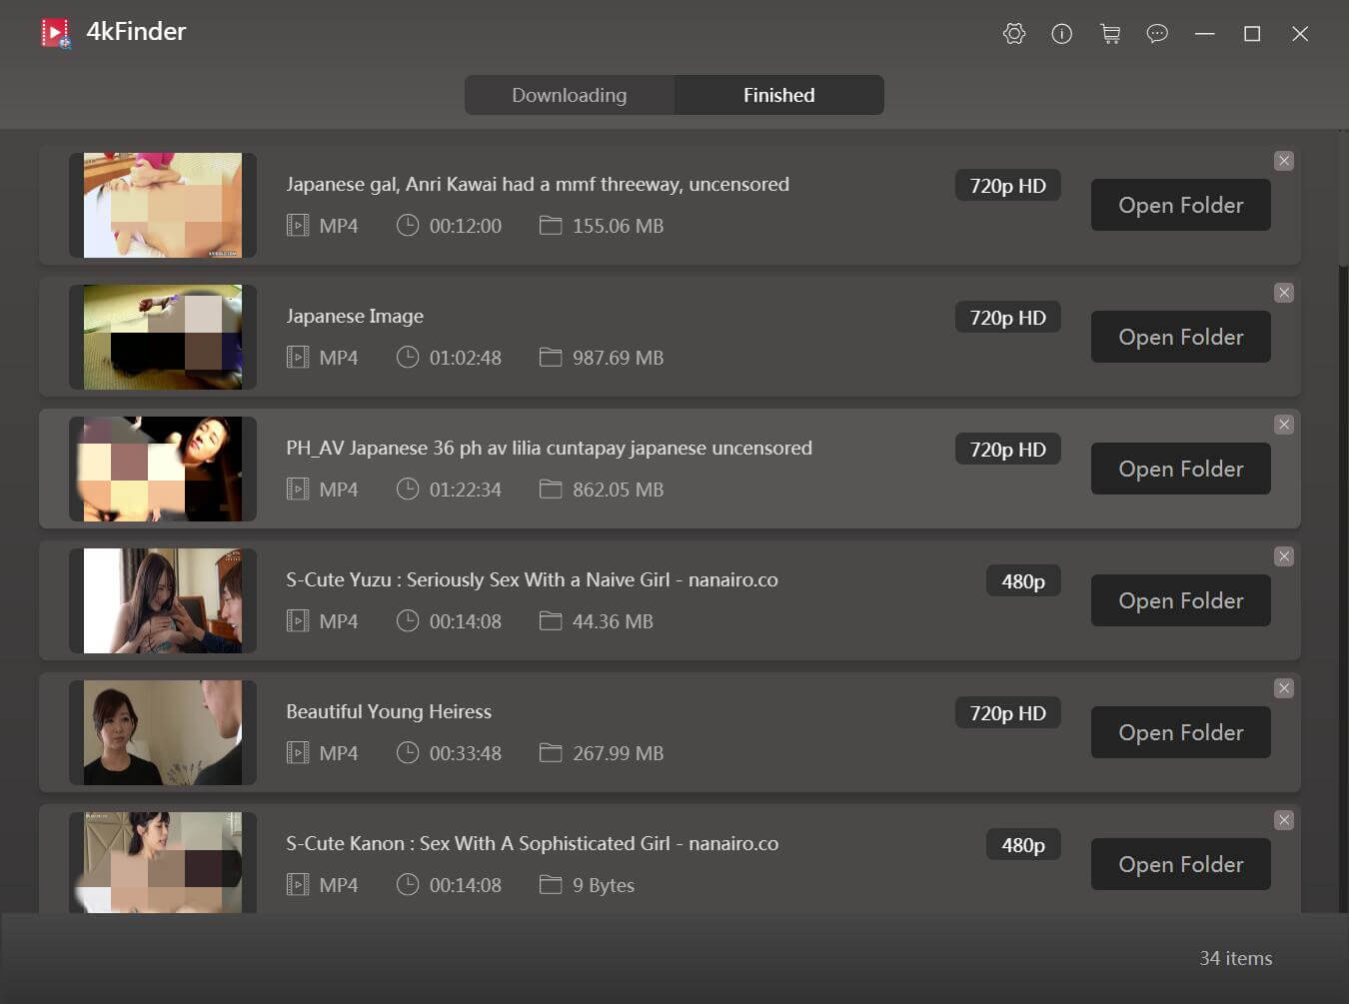Image resolution: width=1349 pixels, height=1004 pixels.
Task: Click the Beautiful Young Heiress thumbnail
Action: (x=162, y=732)
